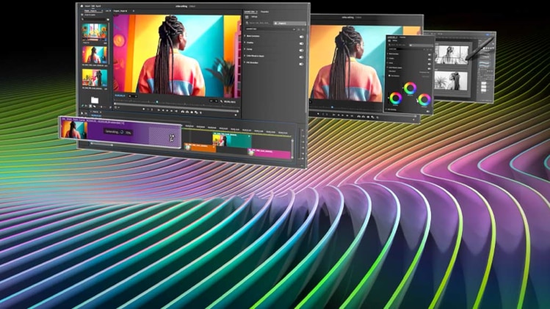Select the first thumbnail in the Project panel
Viewport: 550px width, 309px height.
pyautogui.click(x=95, y=32)
